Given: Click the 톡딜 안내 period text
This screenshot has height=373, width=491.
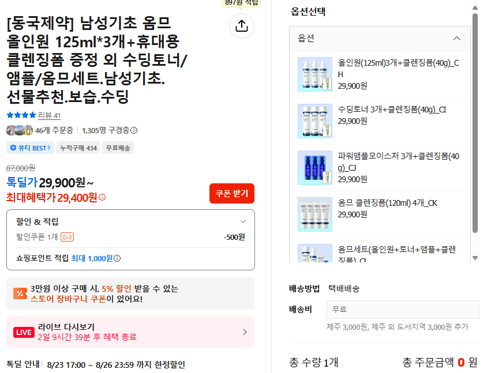Looking at the screenshot, I should click(116, 365).
